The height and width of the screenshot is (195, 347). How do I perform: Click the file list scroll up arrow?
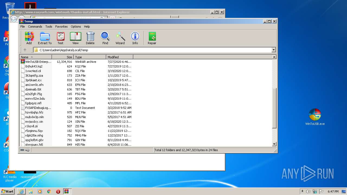[x=274, y=57]
